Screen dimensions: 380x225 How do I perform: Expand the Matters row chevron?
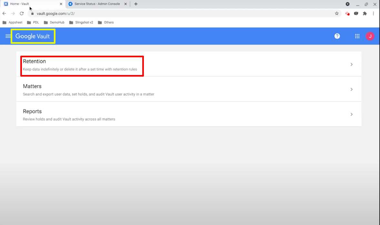[351, 89]
